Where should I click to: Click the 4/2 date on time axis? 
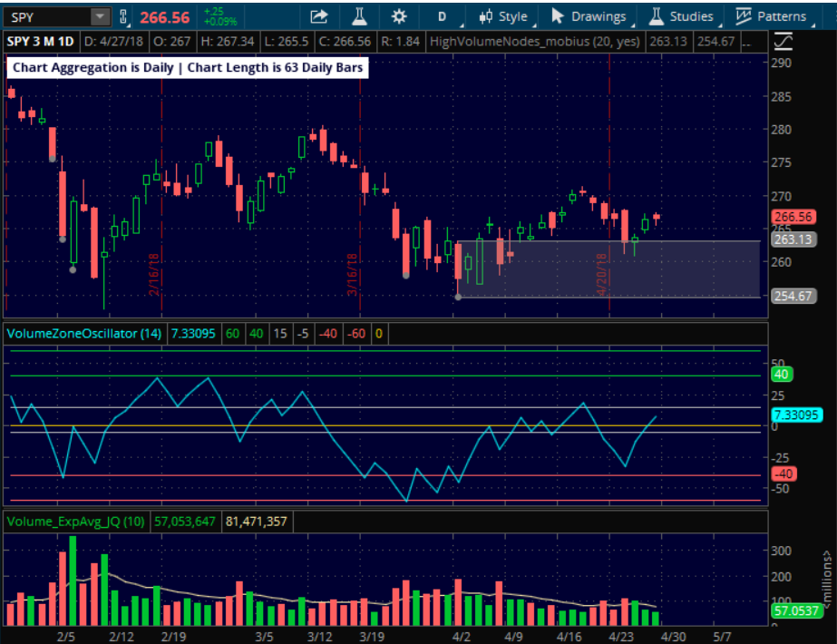462,637
